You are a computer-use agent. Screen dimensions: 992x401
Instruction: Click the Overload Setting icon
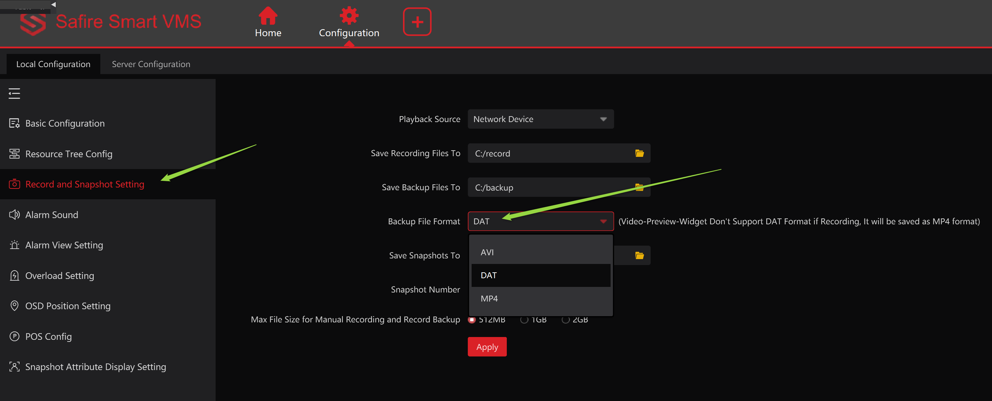coord(14,276)
